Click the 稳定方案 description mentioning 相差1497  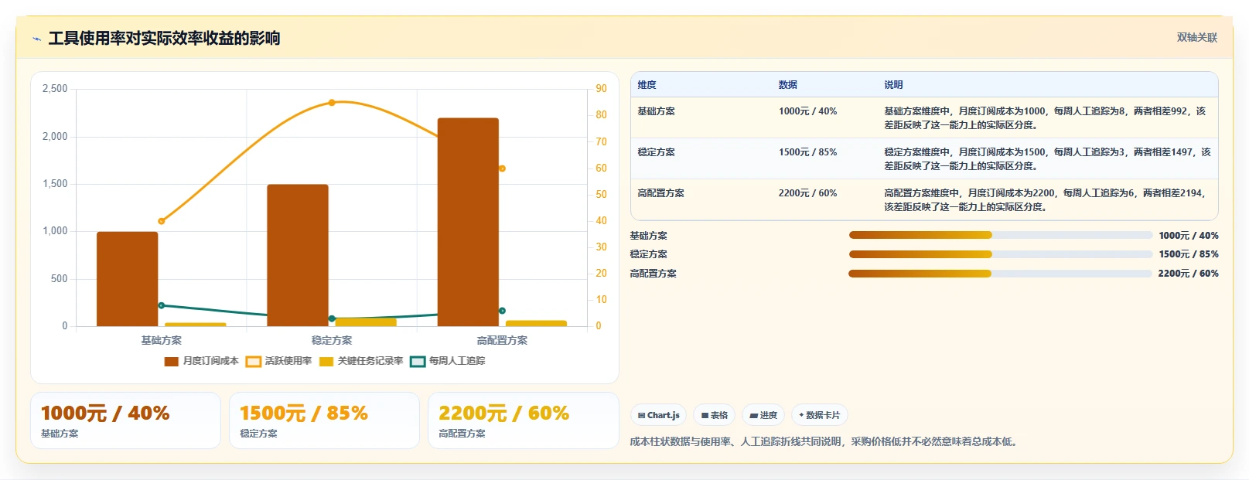coord(1047,158)
